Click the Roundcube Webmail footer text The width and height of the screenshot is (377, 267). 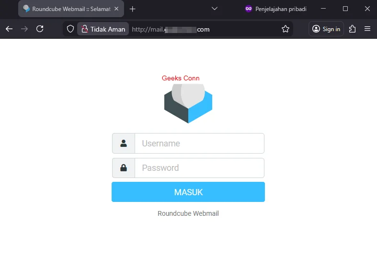pyautogui.click(x=188, y=213)
